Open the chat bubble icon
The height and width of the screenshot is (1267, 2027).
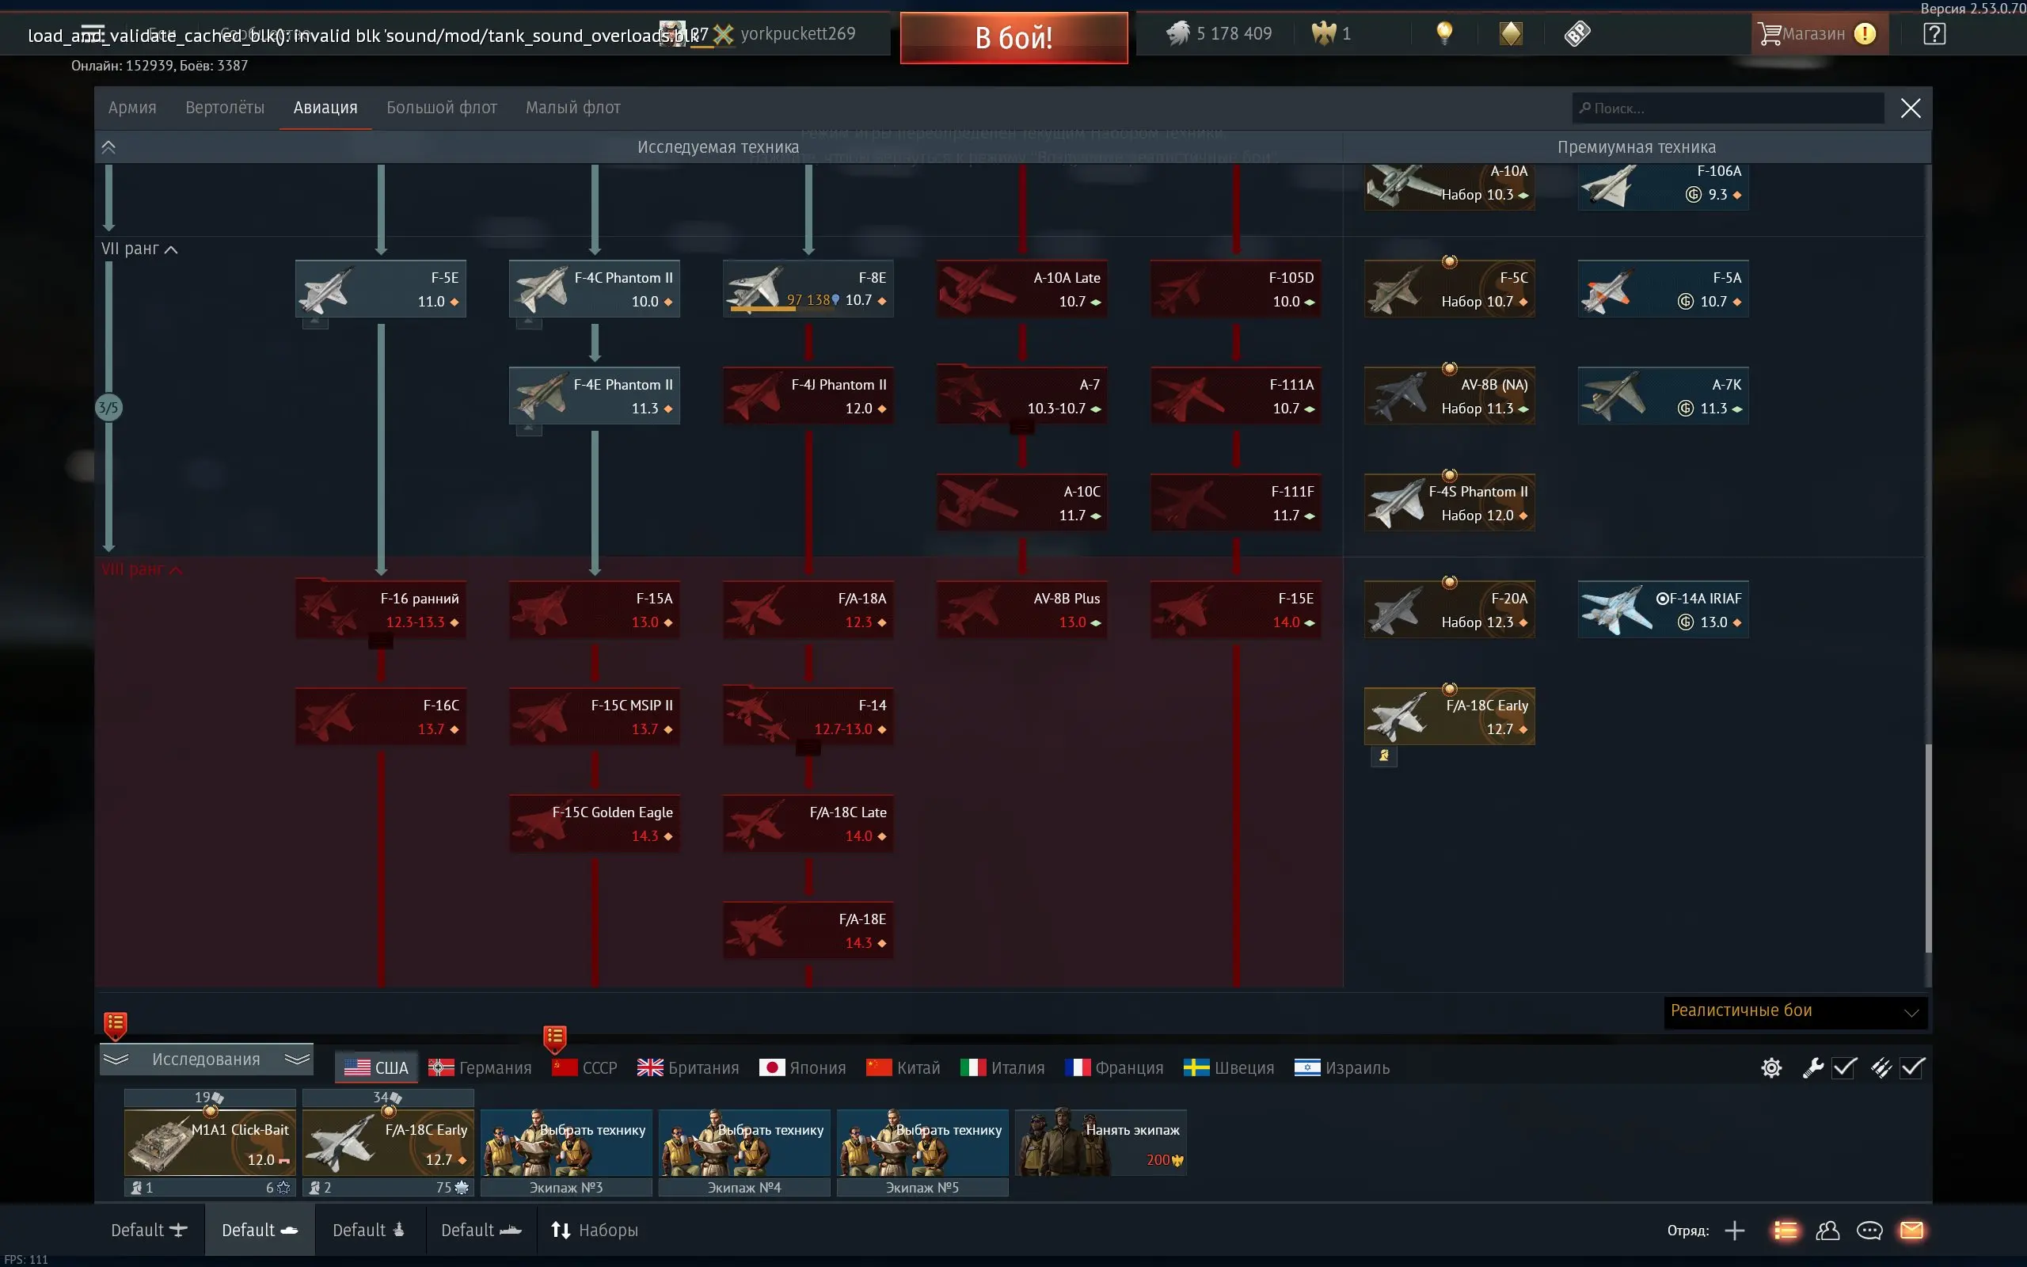(1869, 1229)
